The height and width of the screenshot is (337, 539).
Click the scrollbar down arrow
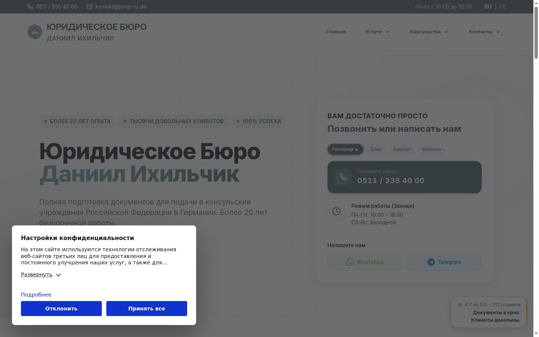click(x=536, y=334)
